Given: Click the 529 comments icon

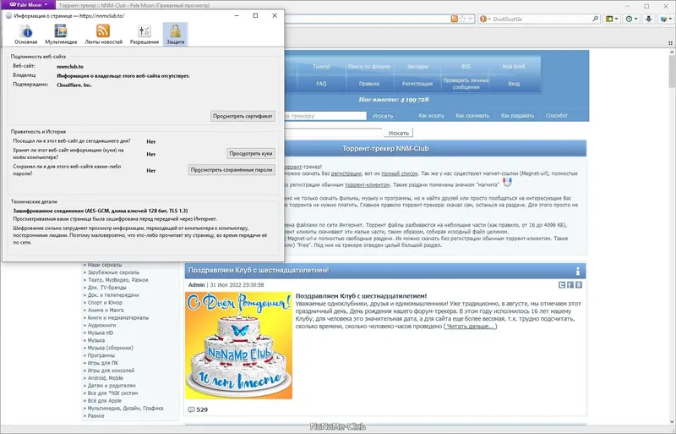Looking at the screenshot, I should (192, 409).
